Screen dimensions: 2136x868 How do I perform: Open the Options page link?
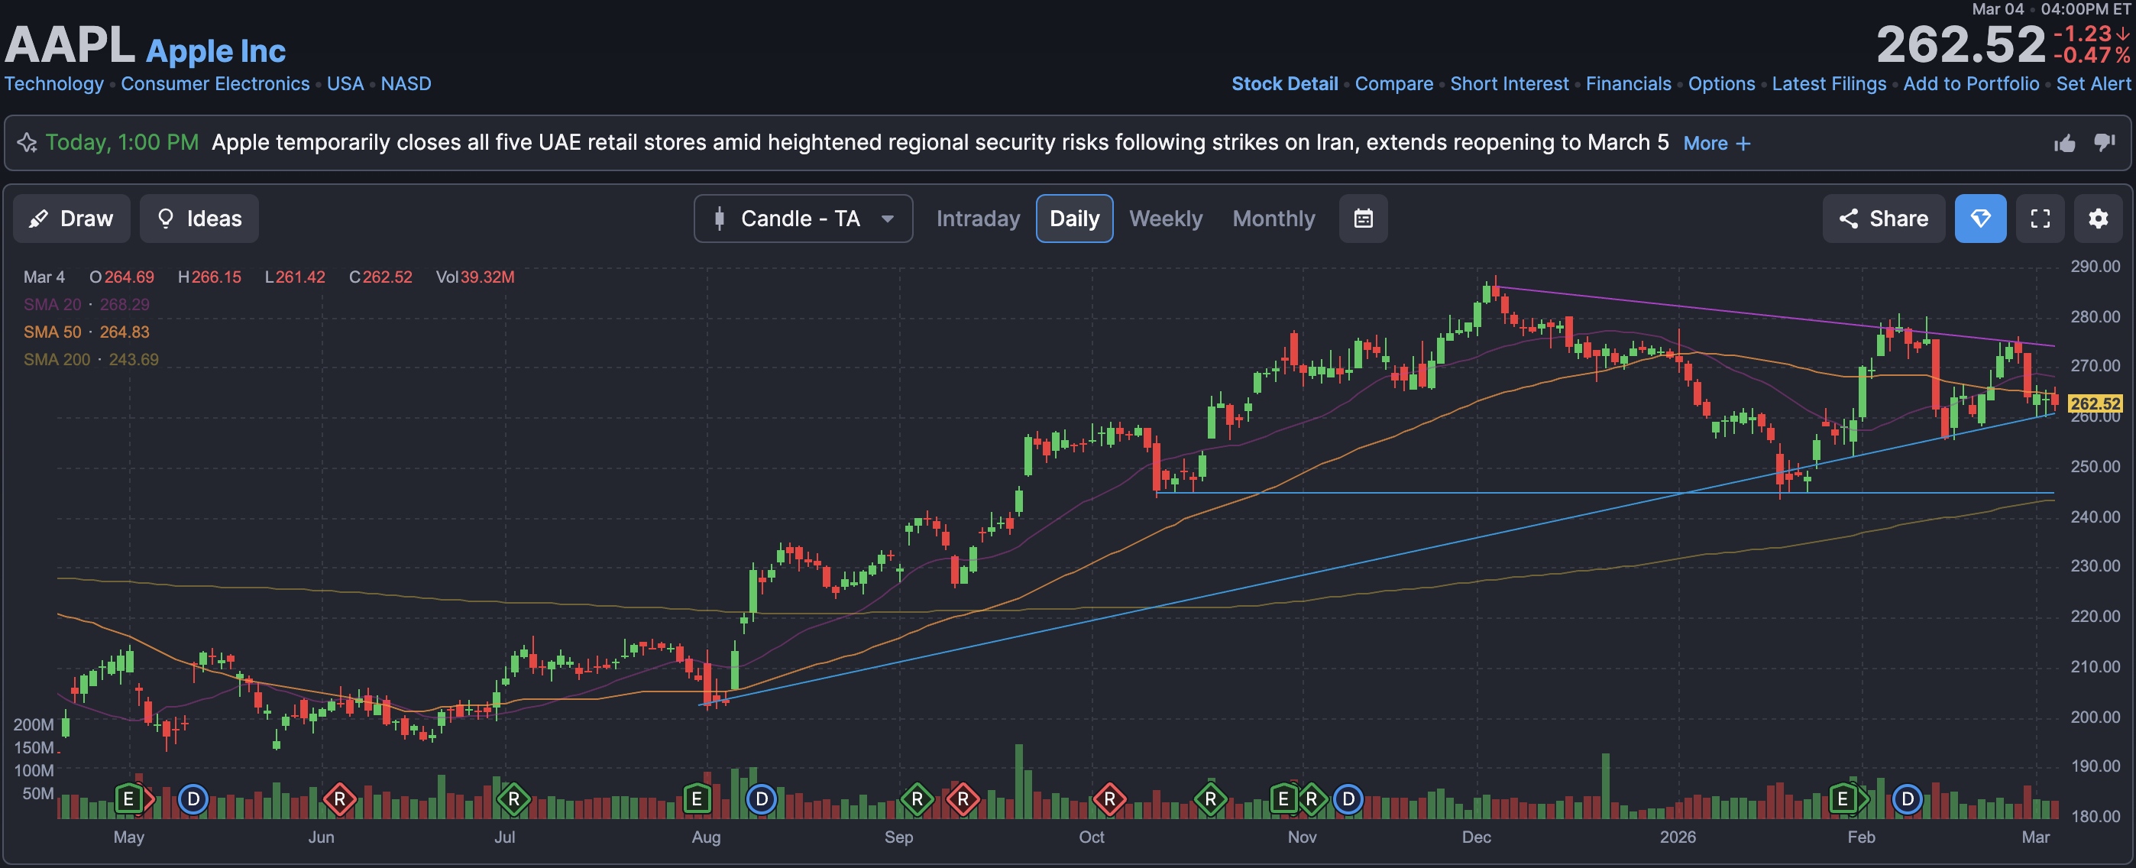(x=1720, y=84)
